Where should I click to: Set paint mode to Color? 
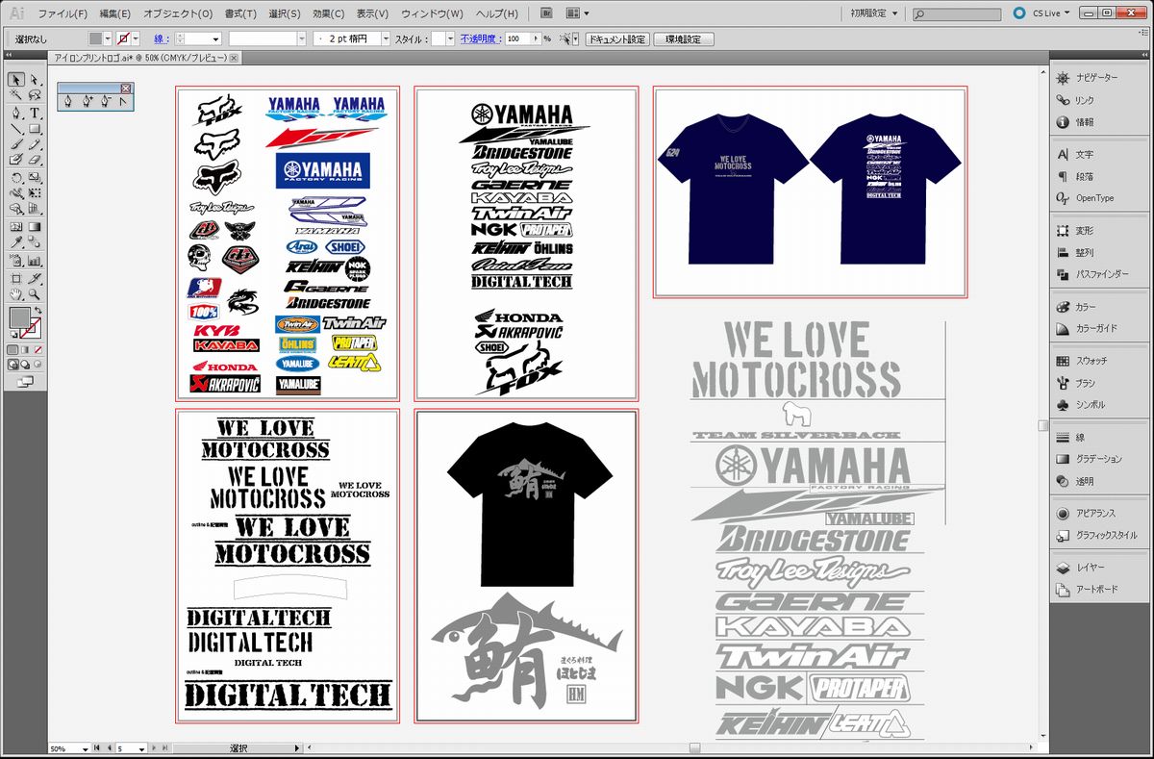tap(13, 350)
